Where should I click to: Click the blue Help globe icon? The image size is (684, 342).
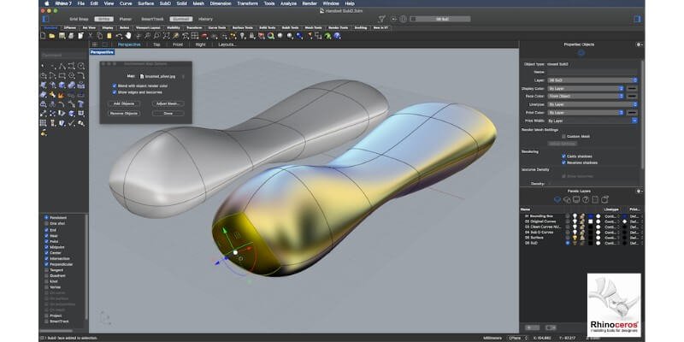337,36
